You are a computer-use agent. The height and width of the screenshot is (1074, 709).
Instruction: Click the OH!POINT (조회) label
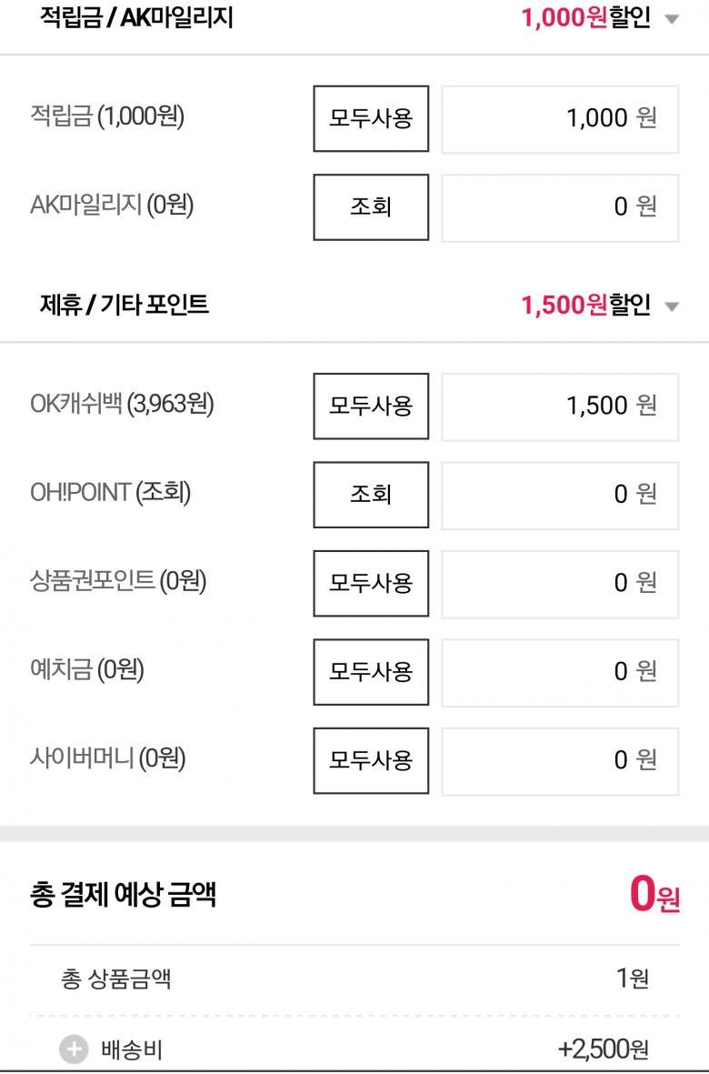(111, 493)
